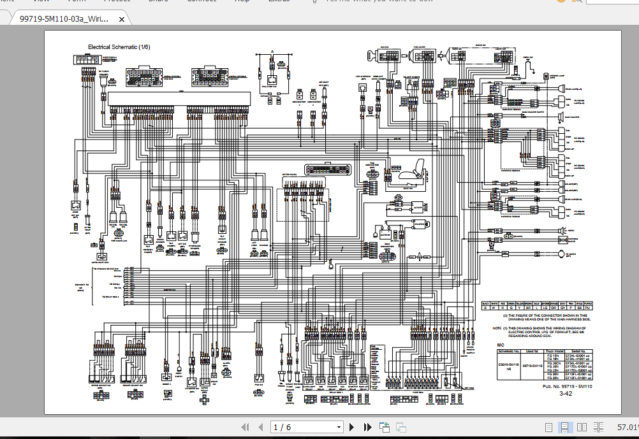
Task: Click the next page arrow icon
Action: click(351, 428)
